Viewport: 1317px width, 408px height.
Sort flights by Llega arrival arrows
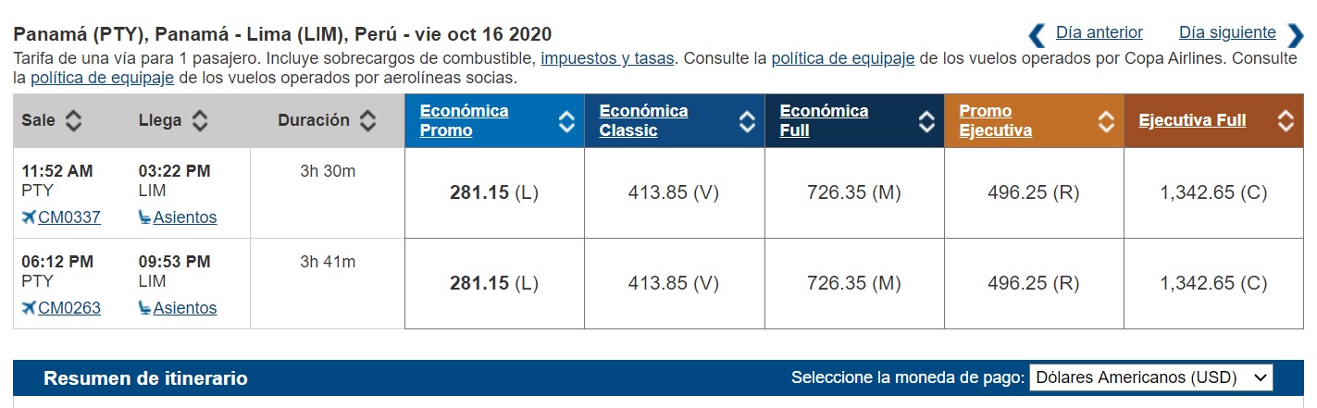click(199, 120)
